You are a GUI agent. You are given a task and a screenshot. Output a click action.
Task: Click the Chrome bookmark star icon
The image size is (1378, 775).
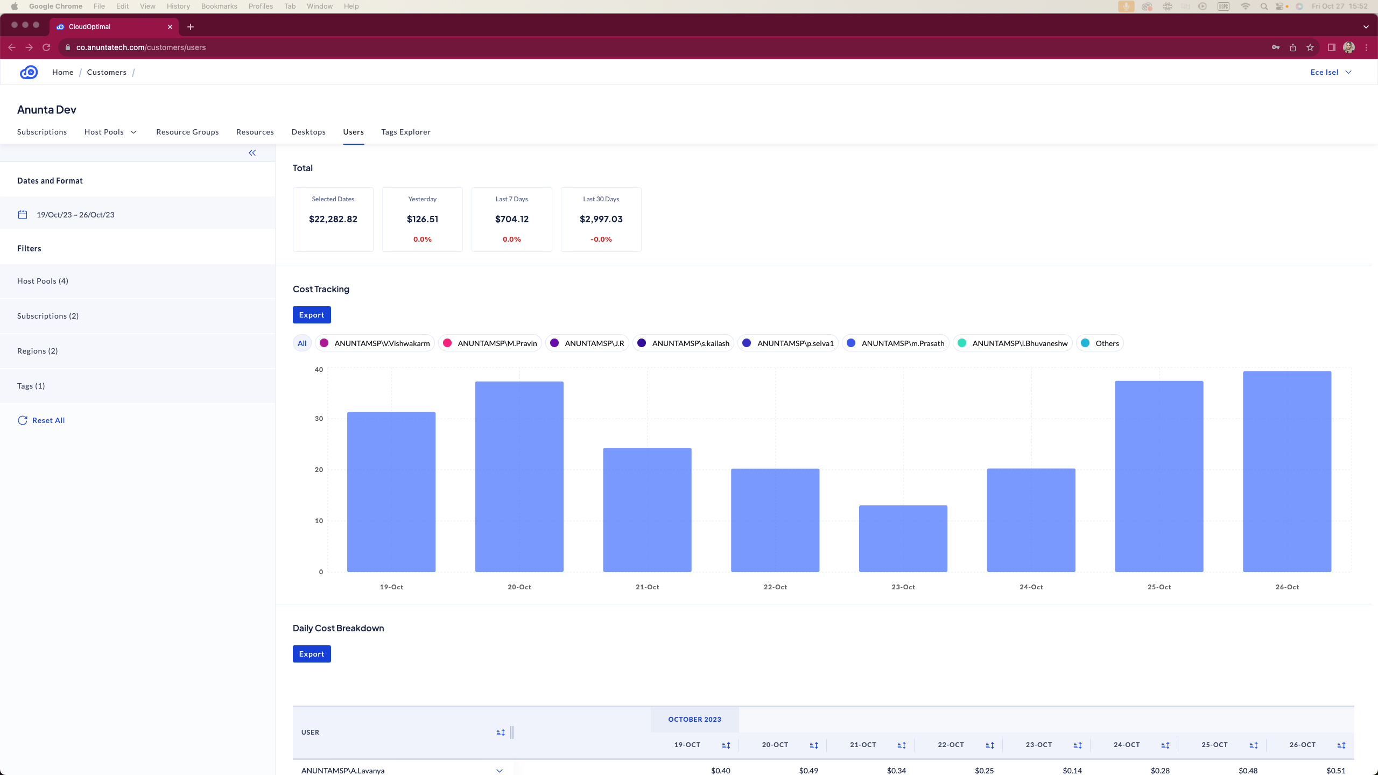pyautogui.click(x=1310, y=47)
